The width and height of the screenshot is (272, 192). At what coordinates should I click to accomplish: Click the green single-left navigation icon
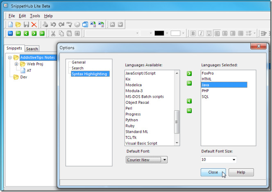pos(26,33)
